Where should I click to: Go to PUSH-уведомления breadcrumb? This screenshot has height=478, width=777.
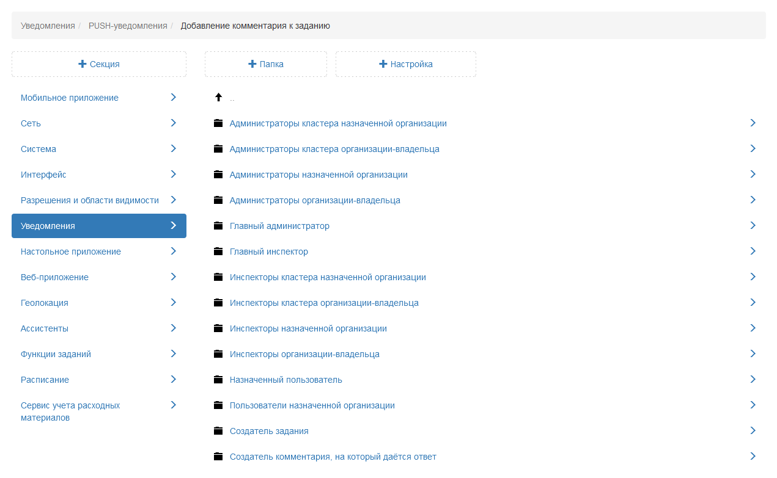click(x=128, y=26)
